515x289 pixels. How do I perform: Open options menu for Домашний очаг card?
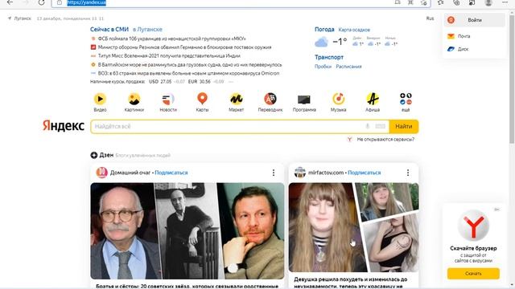[x=274, y=173]
